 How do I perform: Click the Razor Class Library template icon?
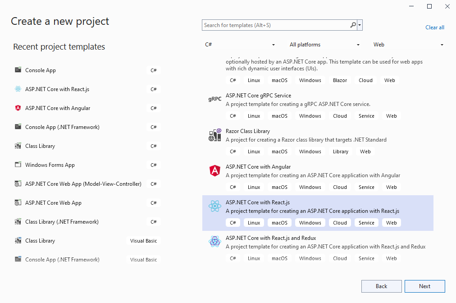[215, 135]
